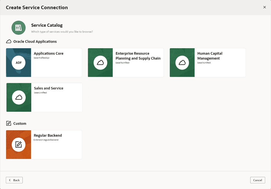This screenshot has width=271, height=189.
Task: Choose the Regular Backend title
Action: tap(48, 135)
